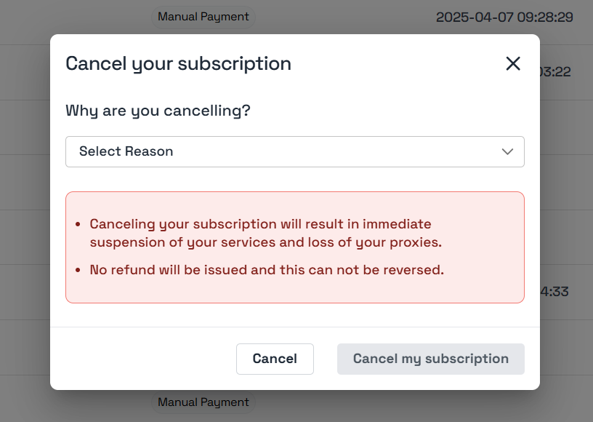Image resolution: width=593 pixels, height=422 pixels.
Task: Click the dropdown chevron arrow
Action: (x=507, y=151)
